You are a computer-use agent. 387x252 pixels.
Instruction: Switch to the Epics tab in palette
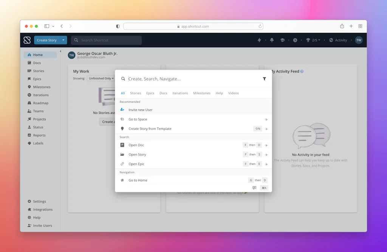tap(150, 93)
